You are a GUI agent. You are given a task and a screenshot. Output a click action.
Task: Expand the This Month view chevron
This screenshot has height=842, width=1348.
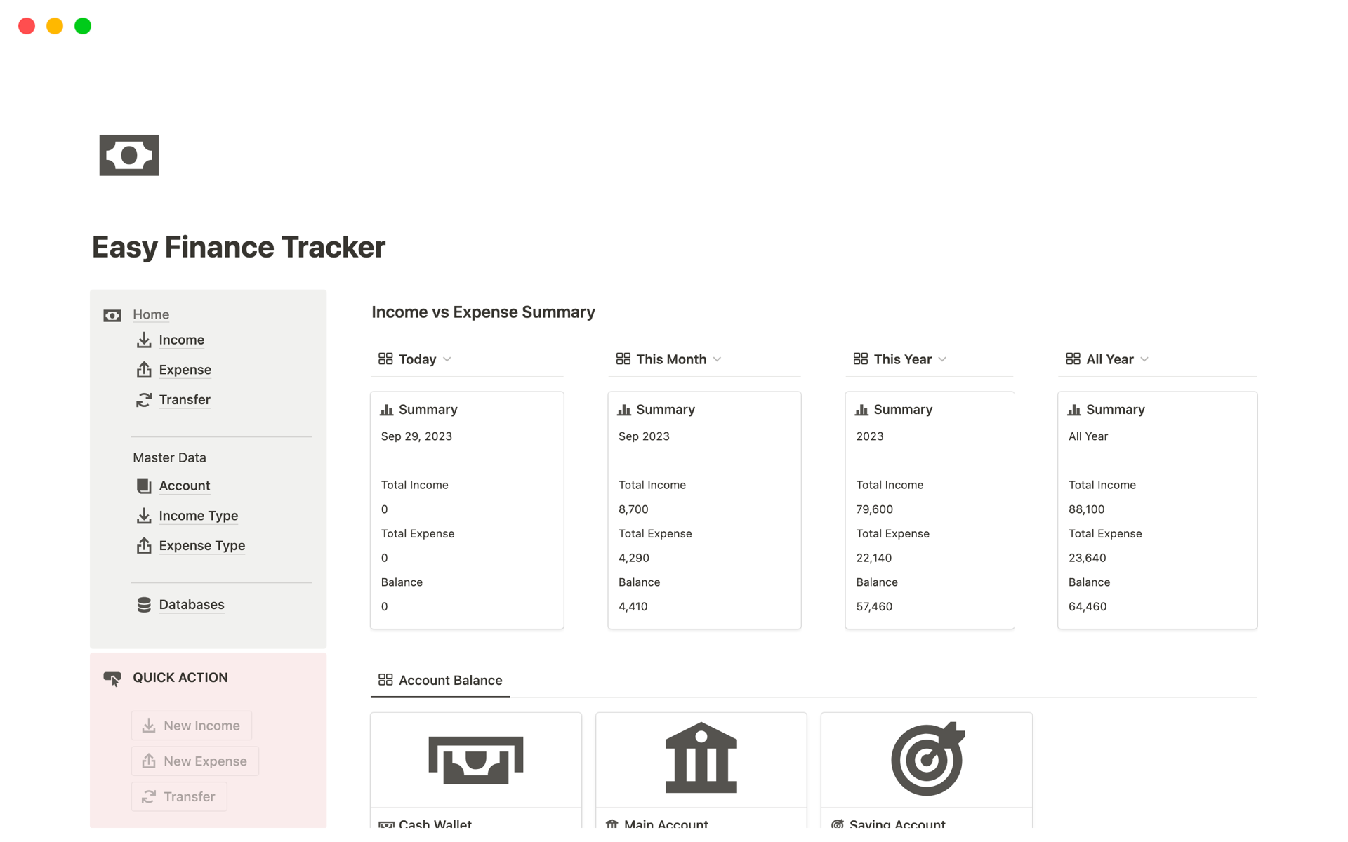(717, 359)
